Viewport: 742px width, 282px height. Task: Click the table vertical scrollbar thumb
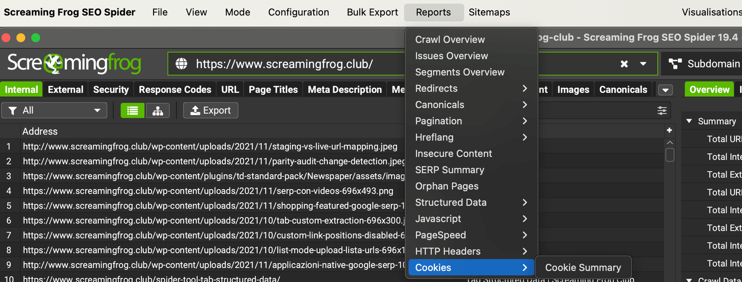pyautogui.click(x=670, y=154)
